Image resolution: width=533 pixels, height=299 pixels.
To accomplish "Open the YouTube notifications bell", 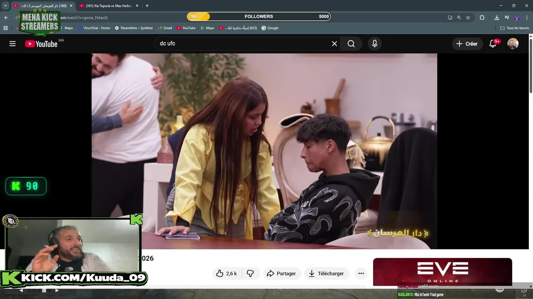I will tap(493, 44).
